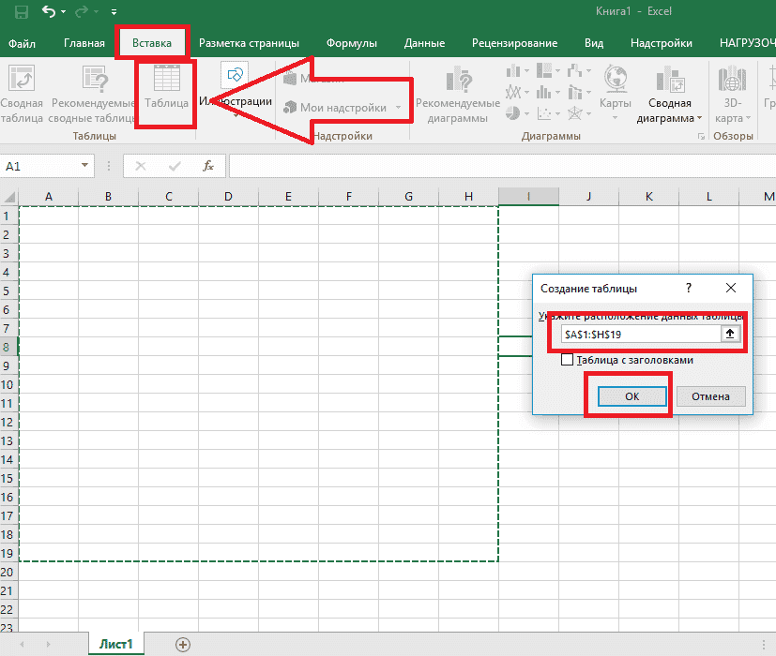Click Отмена in the table dialog

(710, 396)
